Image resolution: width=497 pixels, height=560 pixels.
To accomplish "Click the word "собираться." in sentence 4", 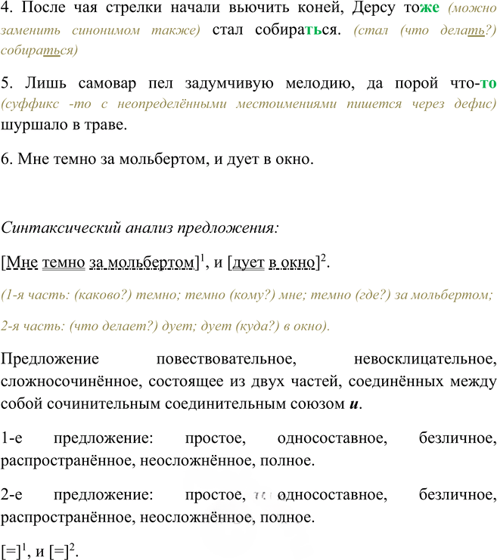I will coord(298,30).
